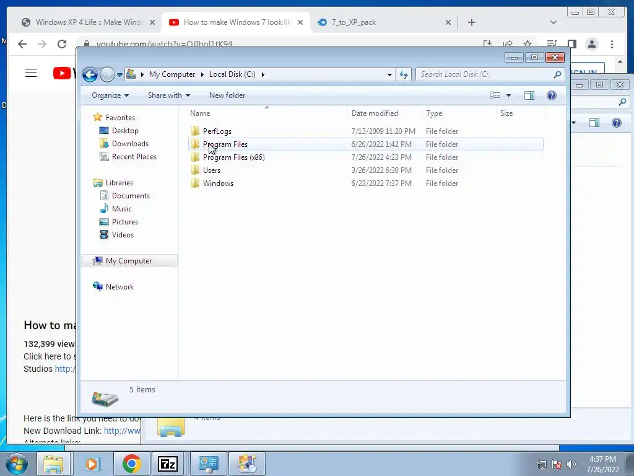The image size is (634, 476).
Task: Open the address bar history dropdown
Action: point(389,74)
